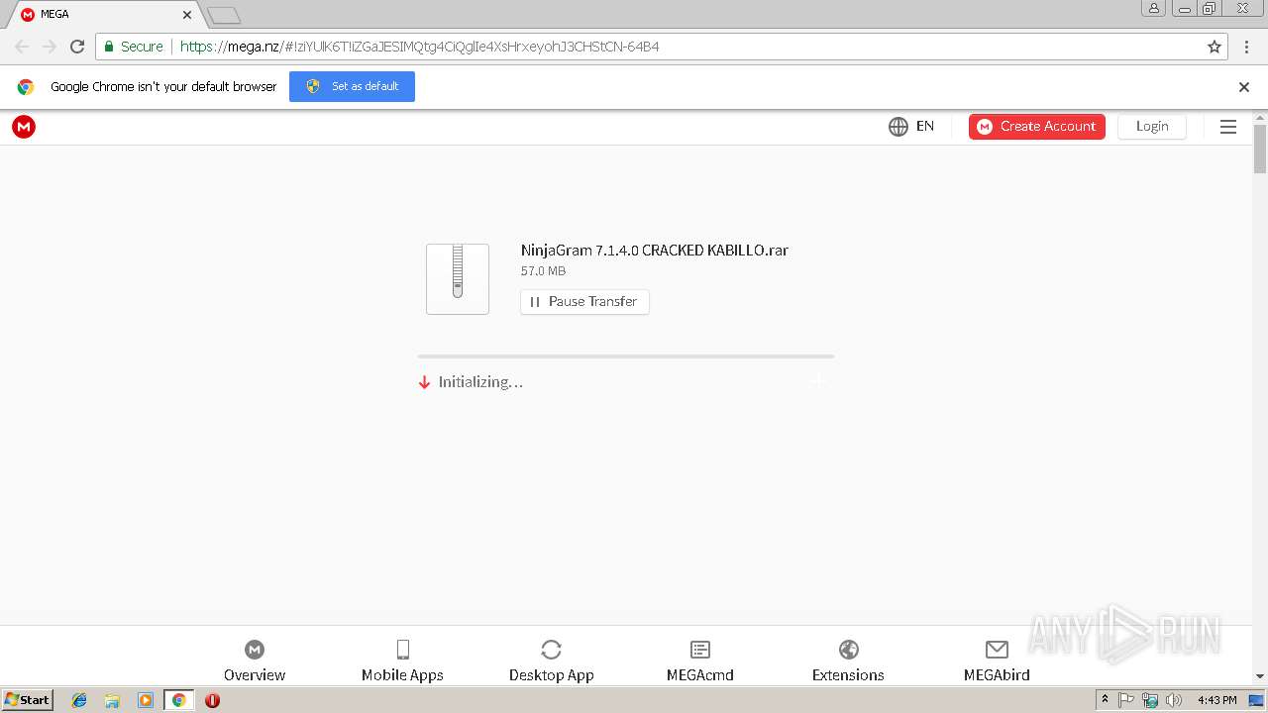
Task: Click the Extensions label link
Action: click(848, 675)
